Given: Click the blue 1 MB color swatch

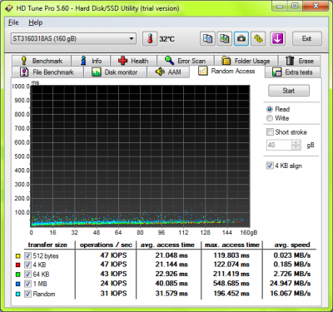Looking at the screenshot, I should 18,284.
